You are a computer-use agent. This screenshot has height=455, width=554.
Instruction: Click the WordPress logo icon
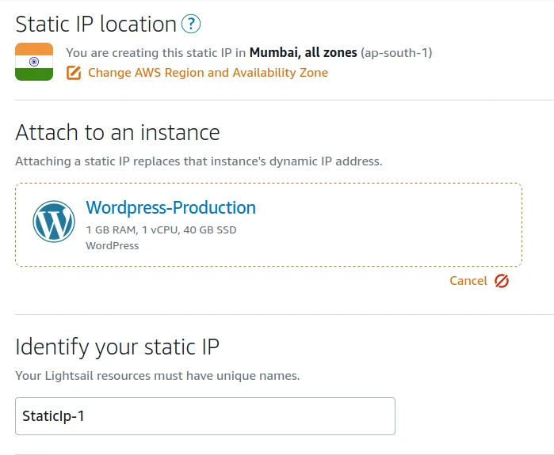[x=54, y=222]
